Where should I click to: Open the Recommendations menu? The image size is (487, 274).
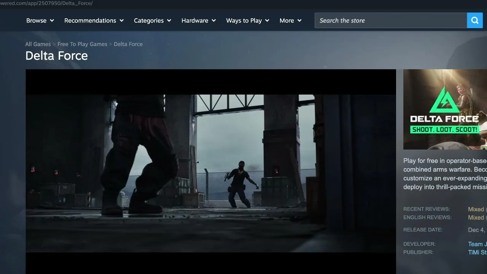[x=94, y=21]
